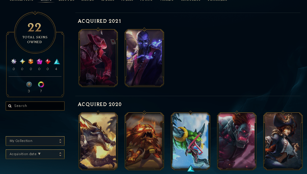The height and width of the screenshot is (174, 307).
Task: Click the orange hexagon rarity gem icon
Action: pos(31,61)
